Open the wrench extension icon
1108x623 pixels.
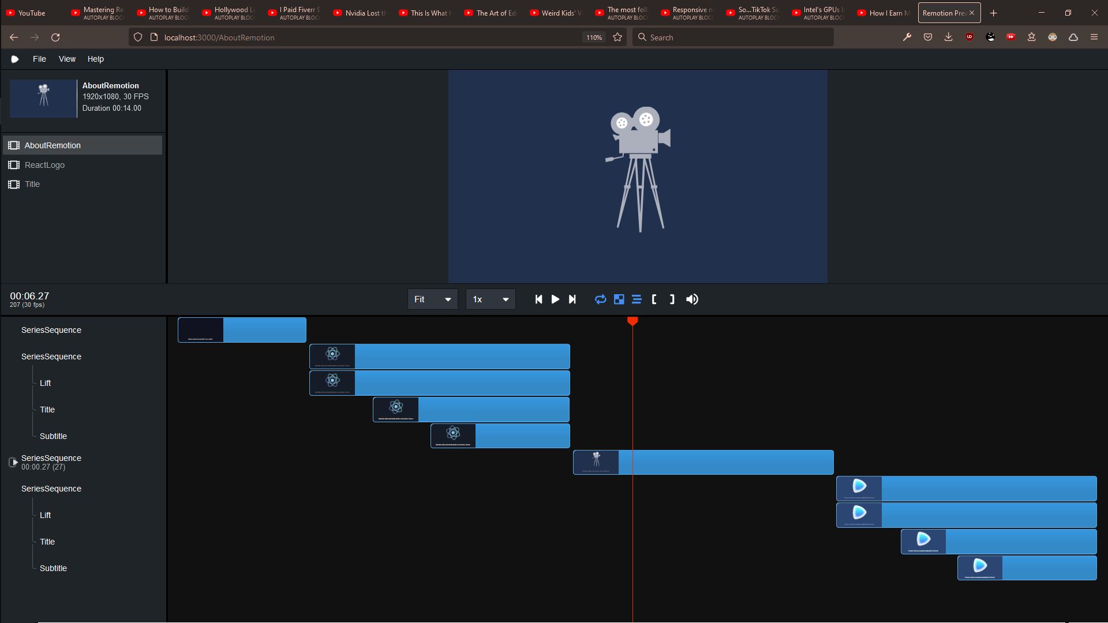[907, 37]
